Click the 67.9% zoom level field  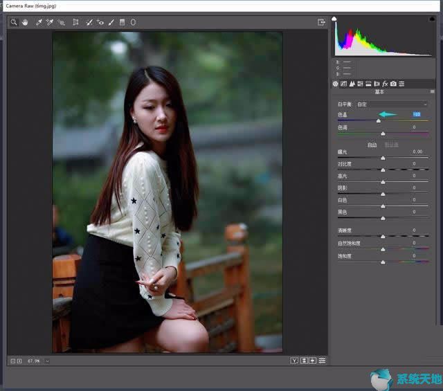[x=34, y=361]
